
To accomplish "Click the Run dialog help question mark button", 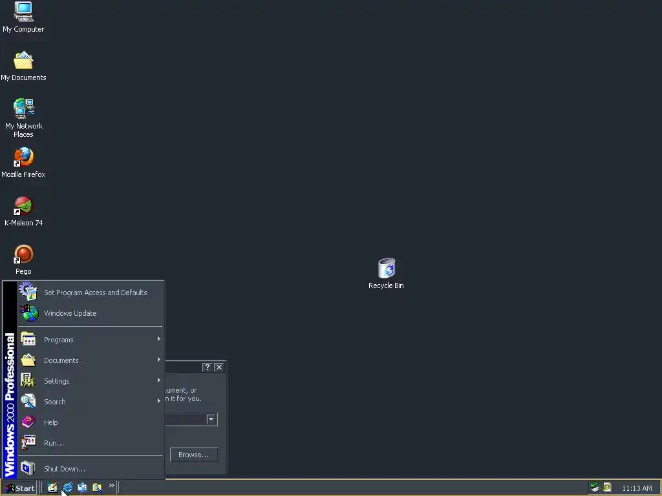I will (x=207, y=367).
